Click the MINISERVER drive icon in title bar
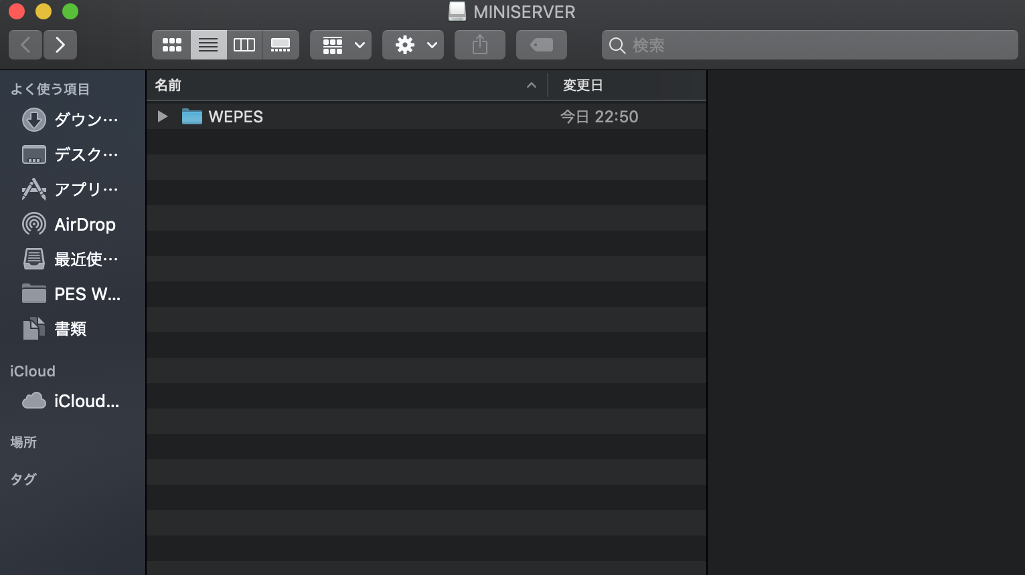This screenshot has width=1025, height=575. coord(457,11)
